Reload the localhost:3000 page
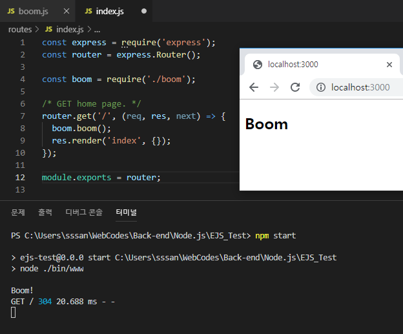This screenshot has width=403, height=334. click(x=295, y=87)
